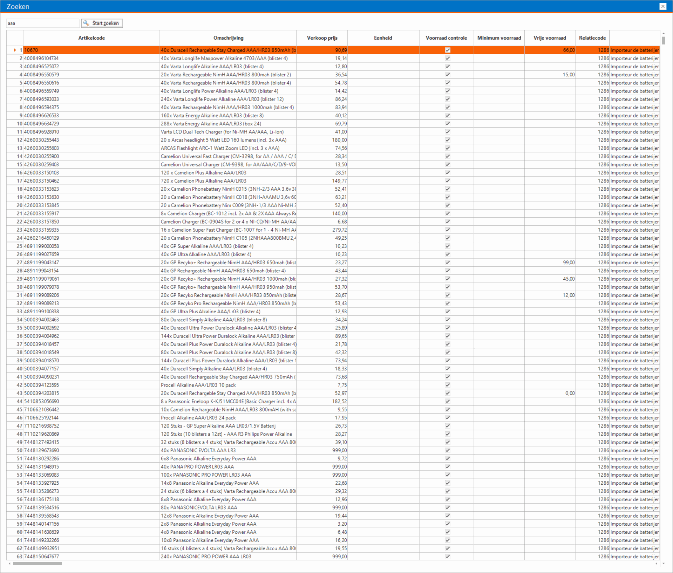Image resolution: width=673 pixels, height=573 pixels.
Task: Click the horizontal scrollbar thumb
Action: [x=38, y=564]
